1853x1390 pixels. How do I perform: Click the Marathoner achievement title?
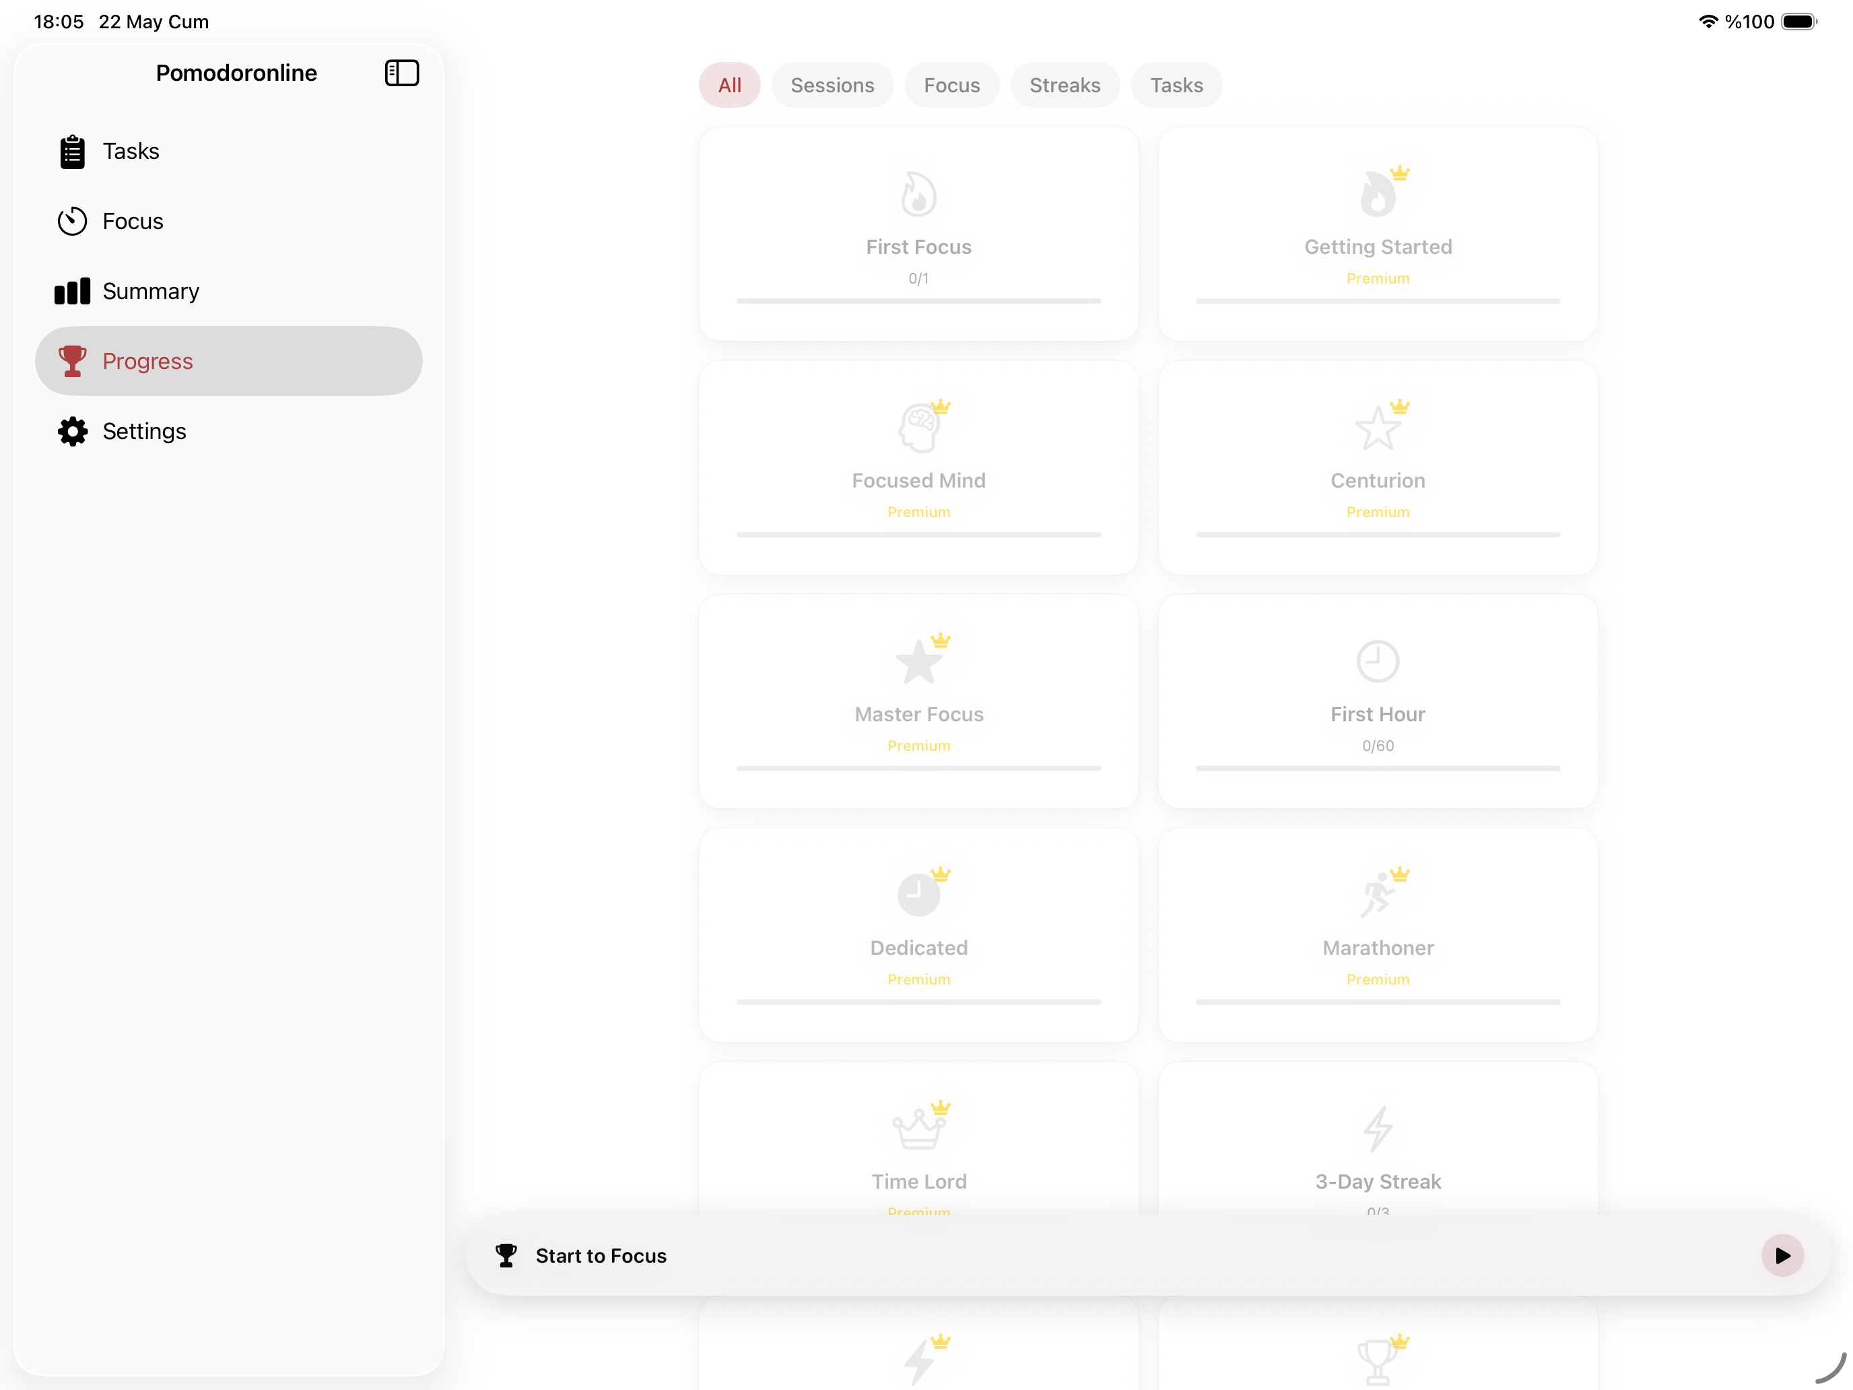pos(1377,948)
